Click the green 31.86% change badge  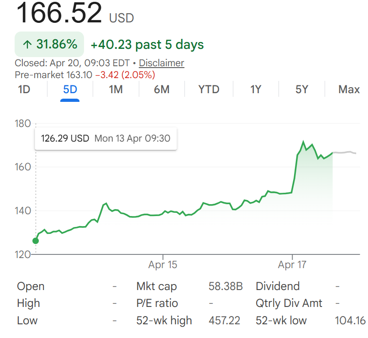click(x=49, y=44)
